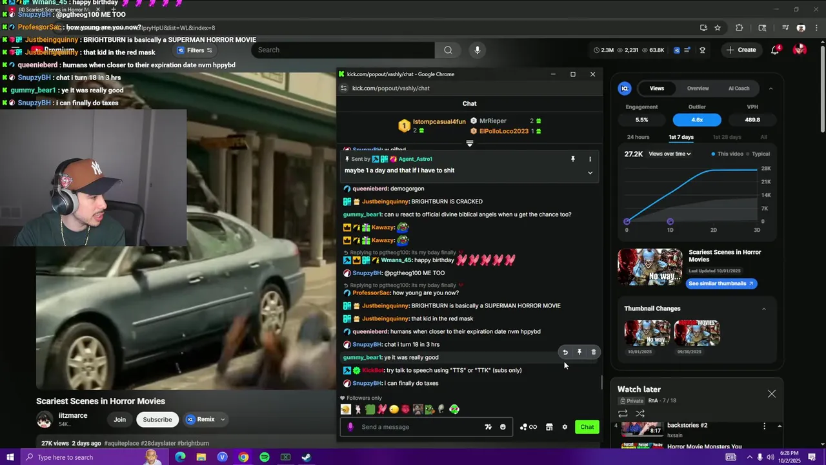Open the Kick shop storefront icon
The width and height of the screenshot is (826, 465).
[x=549, y=427]
